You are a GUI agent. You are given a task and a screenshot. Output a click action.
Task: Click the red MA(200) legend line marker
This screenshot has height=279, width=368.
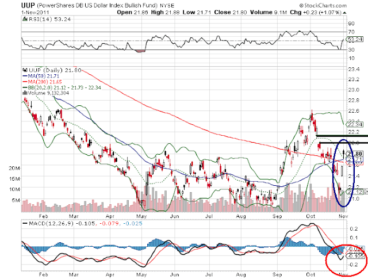click(x=25, y=82)
